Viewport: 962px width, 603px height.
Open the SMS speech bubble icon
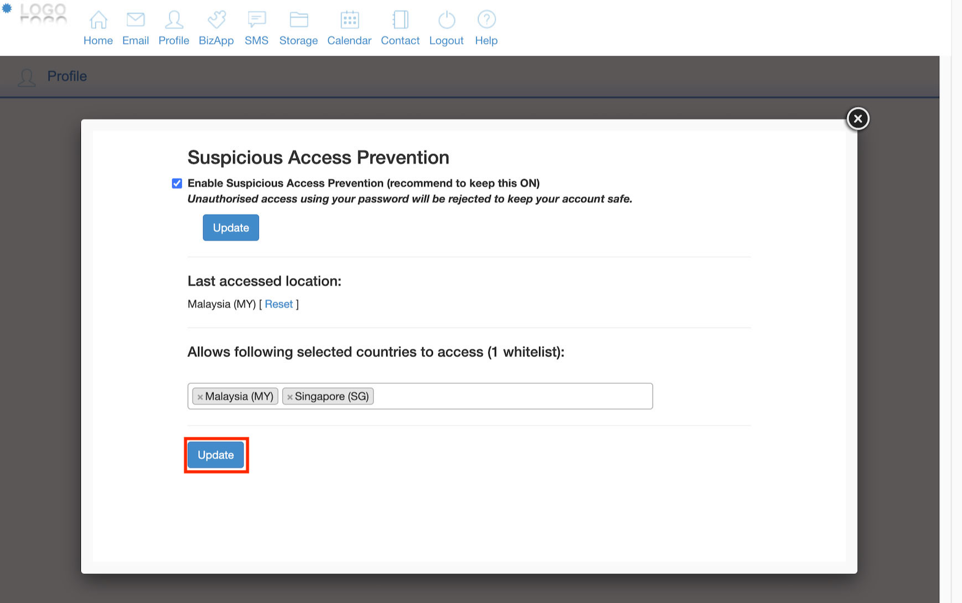point(257,20)
